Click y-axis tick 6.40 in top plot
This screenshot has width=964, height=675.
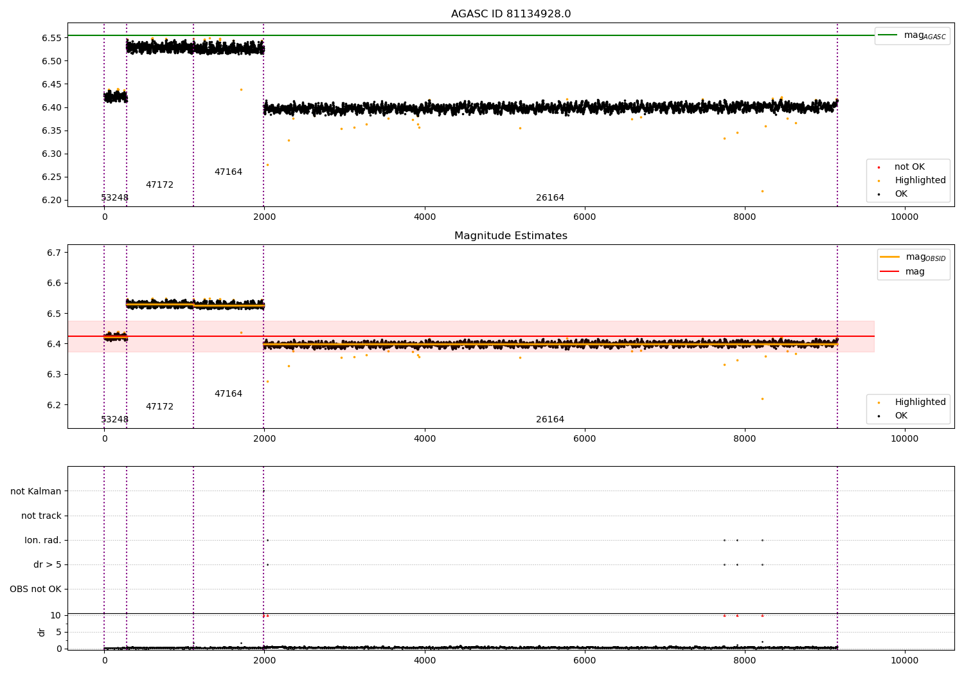click(51, 107)
